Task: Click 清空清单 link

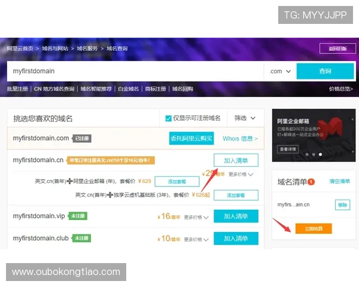Action: click(x=339, y=181)
